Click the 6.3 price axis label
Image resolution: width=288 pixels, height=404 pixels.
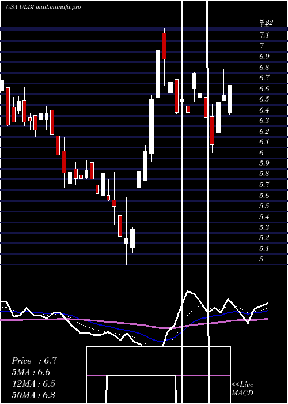[x=264, y=121]
